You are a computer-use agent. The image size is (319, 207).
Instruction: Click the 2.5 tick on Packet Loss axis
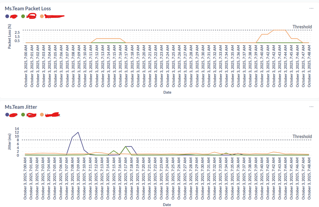point(17,33)
